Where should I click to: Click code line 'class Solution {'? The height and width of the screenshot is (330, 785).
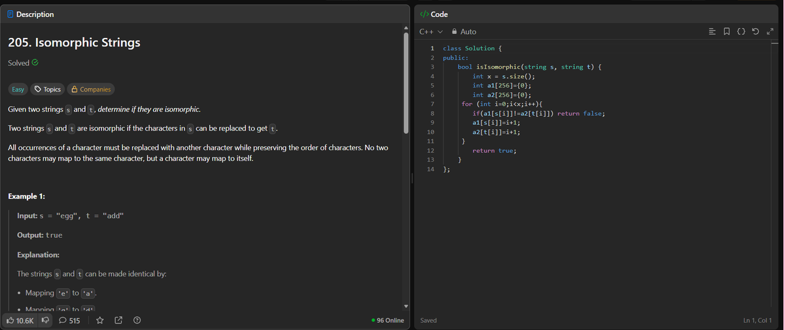point(472,48)
